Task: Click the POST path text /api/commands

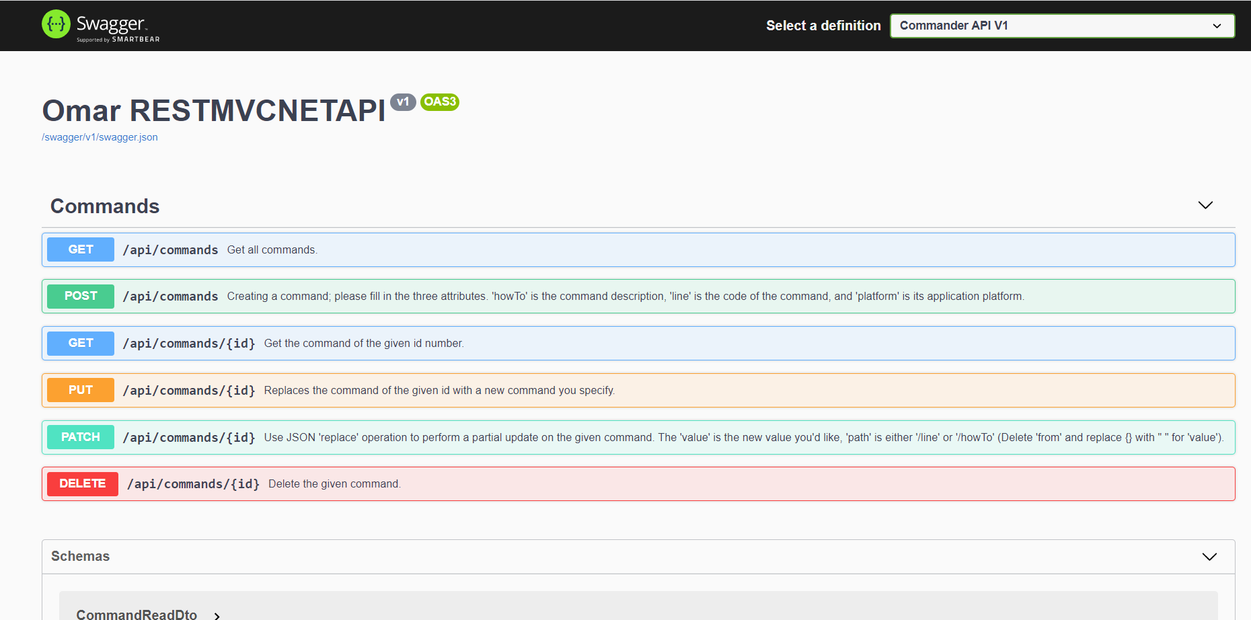Action: click(x=170, y=296)
